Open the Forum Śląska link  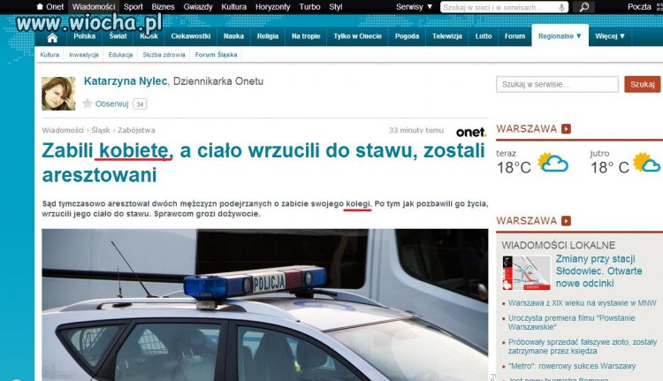coord(216,55)
